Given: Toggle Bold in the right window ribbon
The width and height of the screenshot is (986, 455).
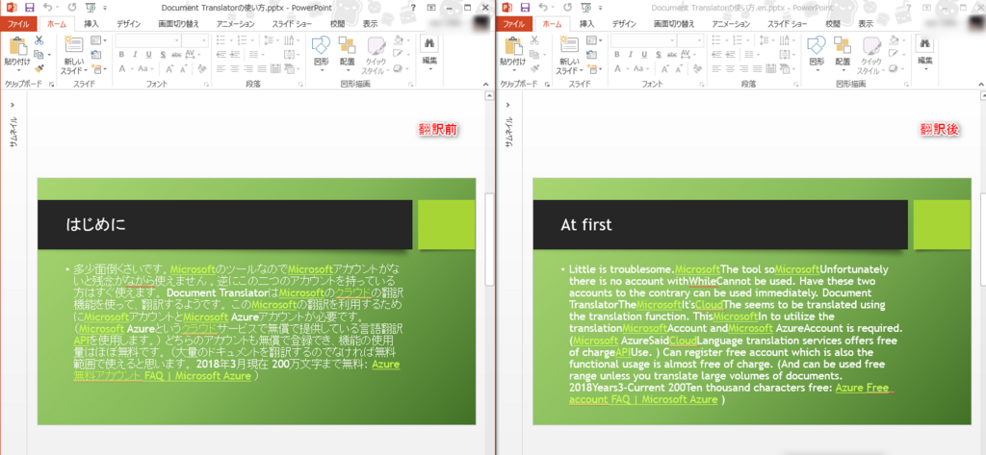Looking at the screenshot, I should (x=617, y=54).
